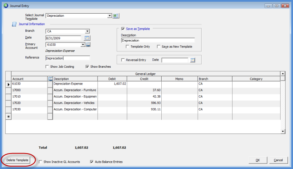Screen dimensions: 293x169
Task: Click the lookup button in the 17010 row
Action: tap(50, 97)
